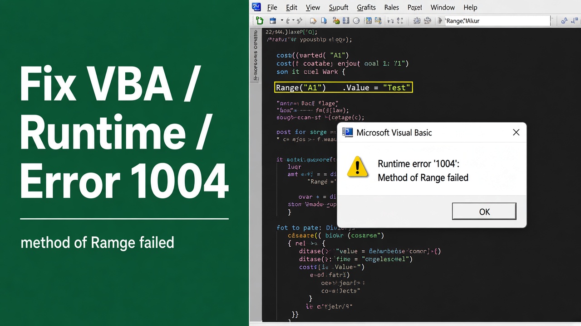Click the round gray face-like icon
This screenshot has width=581, height=326.
356,20
